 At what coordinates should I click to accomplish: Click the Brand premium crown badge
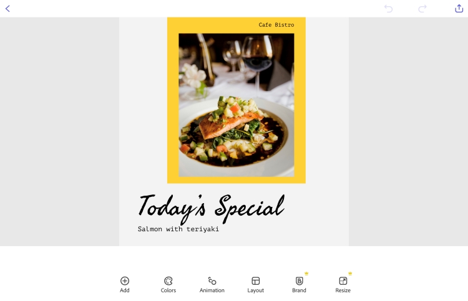point(306,274)
